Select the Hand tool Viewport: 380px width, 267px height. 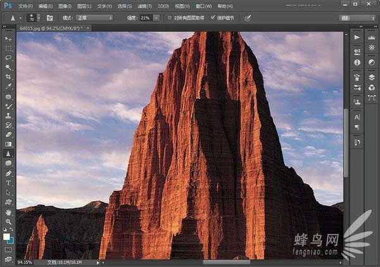click(x=8, y=211)
